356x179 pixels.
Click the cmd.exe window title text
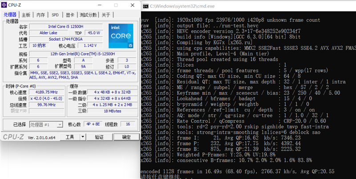pos(182,6)
